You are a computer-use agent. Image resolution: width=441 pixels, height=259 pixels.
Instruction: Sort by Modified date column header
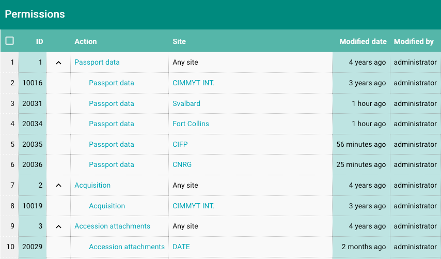tap(363, 41)
